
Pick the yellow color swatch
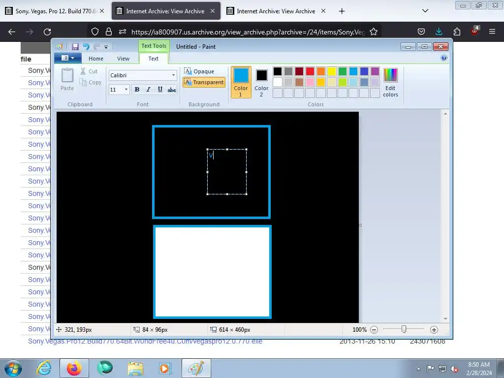coord(332,71)
